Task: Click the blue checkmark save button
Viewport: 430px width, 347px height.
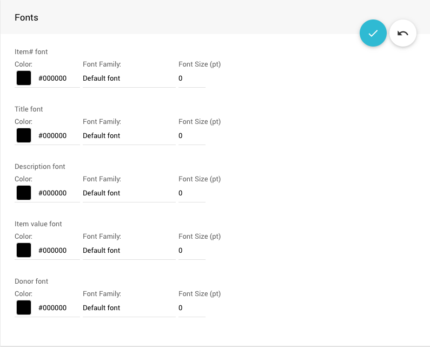Action: (x=373, y=33)
